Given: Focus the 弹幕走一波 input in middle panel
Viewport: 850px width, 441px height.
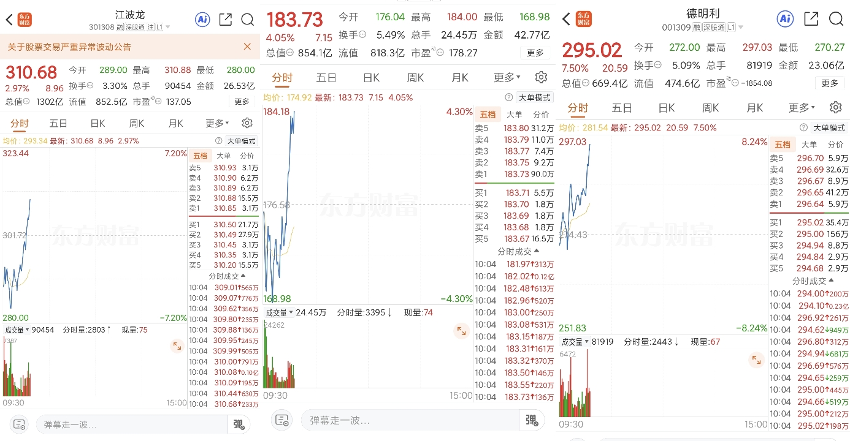Looking at the screenshot, I should pyautogui.click(x=410, y=420).
